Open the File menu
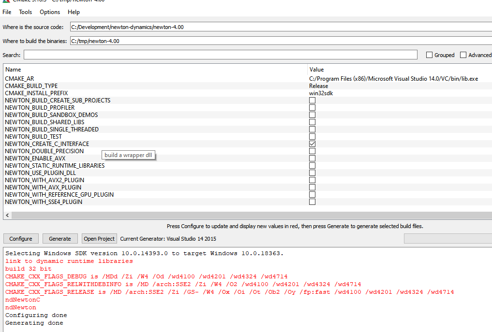This screenshot has height=332, width=492. tap(7, 12)
